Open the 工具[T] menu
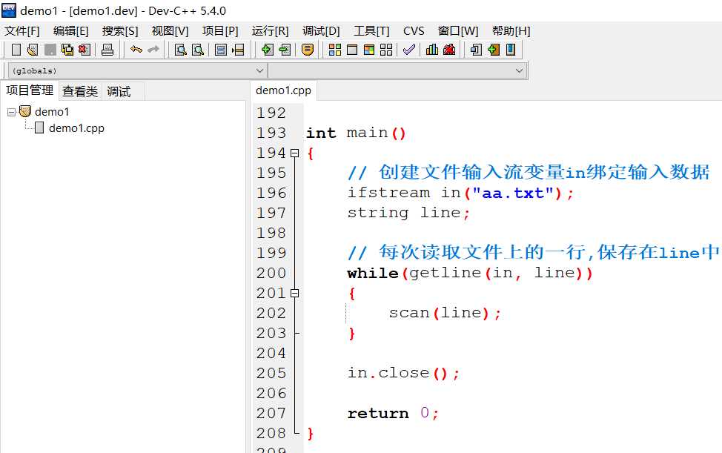 click(371, 31)
